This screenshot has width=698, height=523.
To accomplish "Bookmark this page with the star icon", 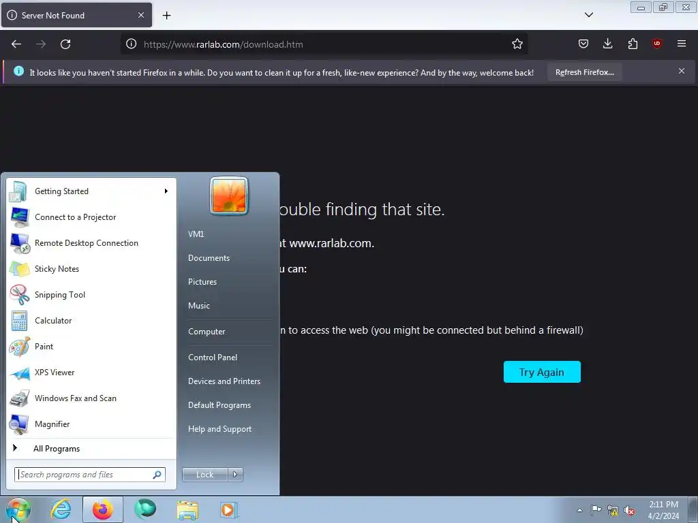I will 517,44.
